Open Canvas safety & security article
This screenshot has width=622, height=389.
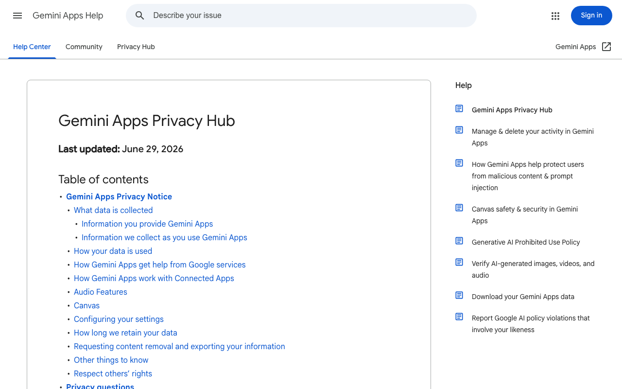tap(525, 215)
